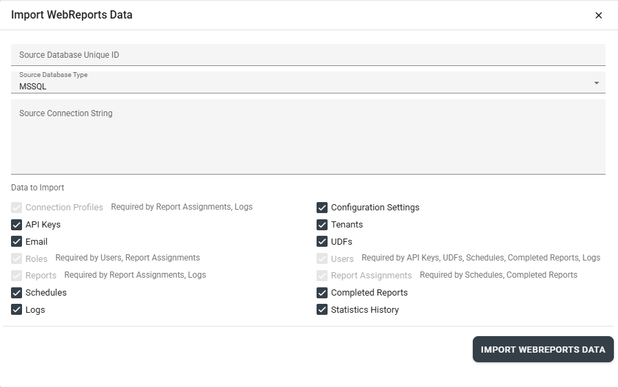Screen dimensions: 618x387
Task: Toggle the Report Assignments checkbox
Action: 322,276
